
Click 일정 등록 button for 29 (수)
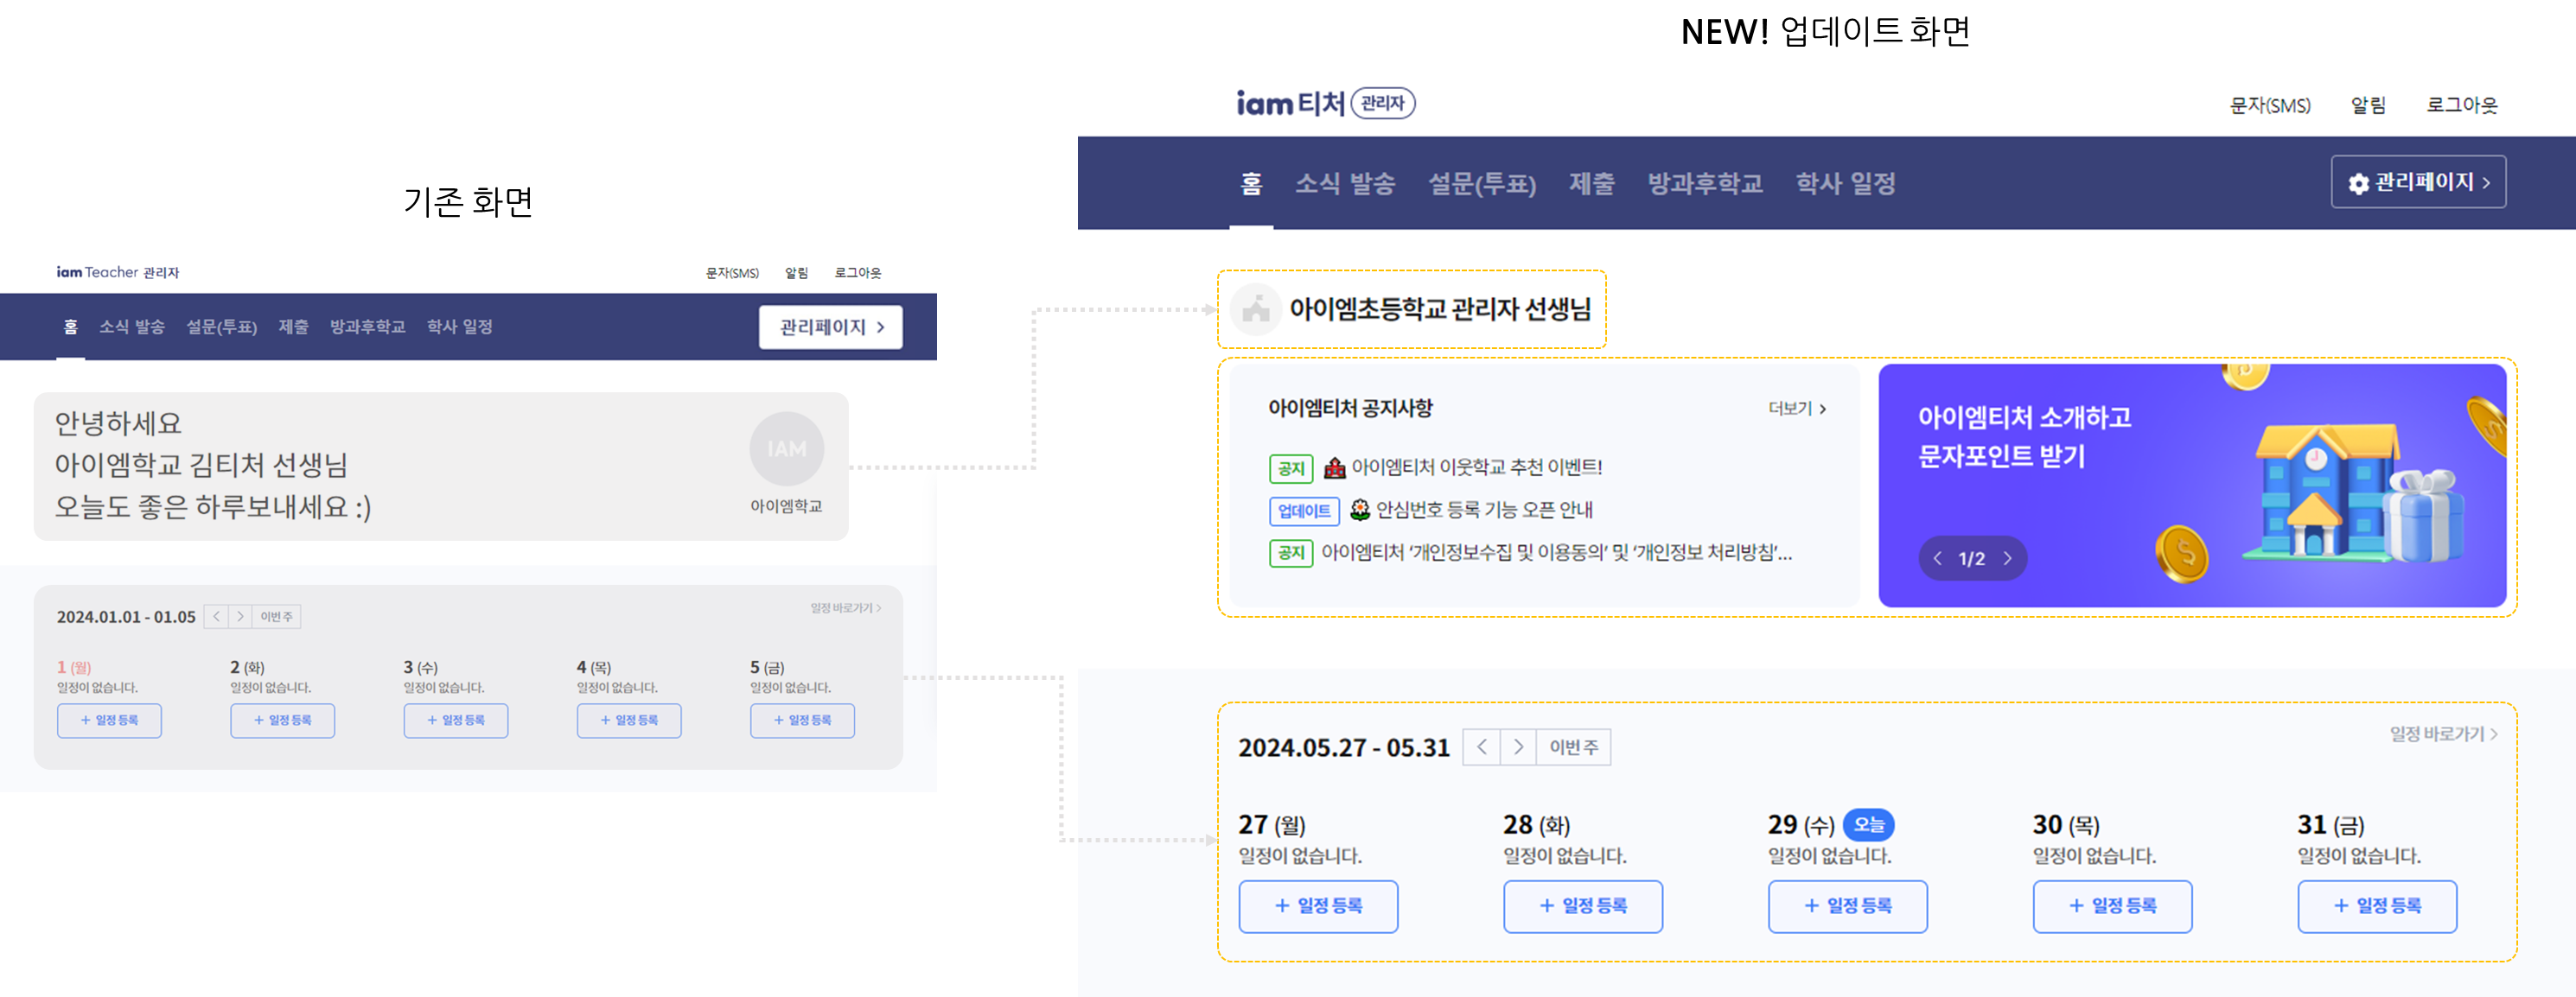click(1847, 907)
